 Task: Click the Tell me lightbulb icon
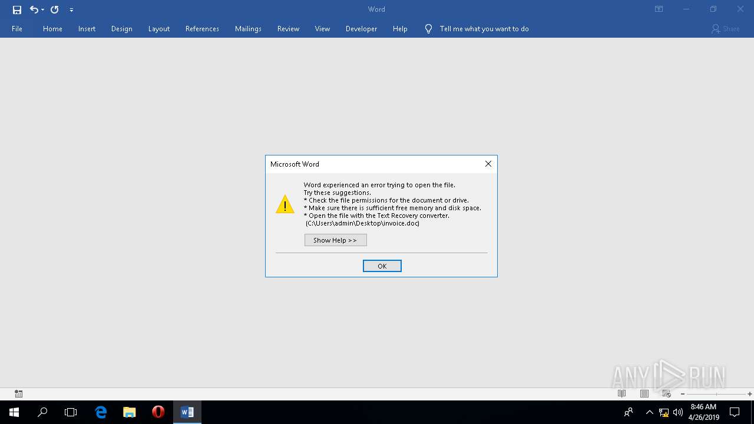tap(428, 29)
